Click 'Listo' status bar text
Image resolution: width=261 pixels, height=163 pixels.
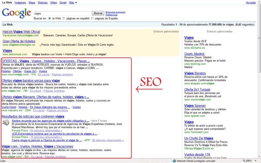(3, 161)
